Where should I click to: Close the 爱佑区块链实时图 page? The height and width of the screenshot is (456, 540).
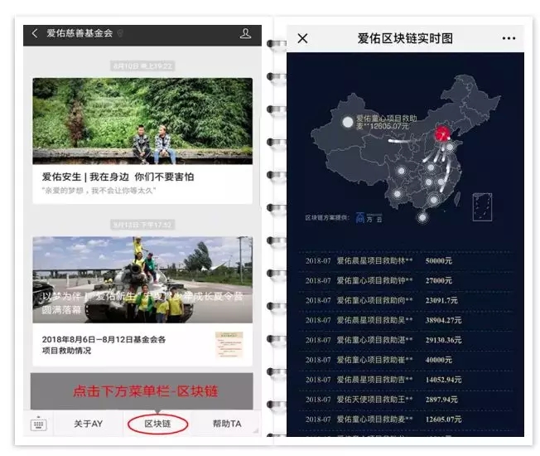click(x=302, y=38)
